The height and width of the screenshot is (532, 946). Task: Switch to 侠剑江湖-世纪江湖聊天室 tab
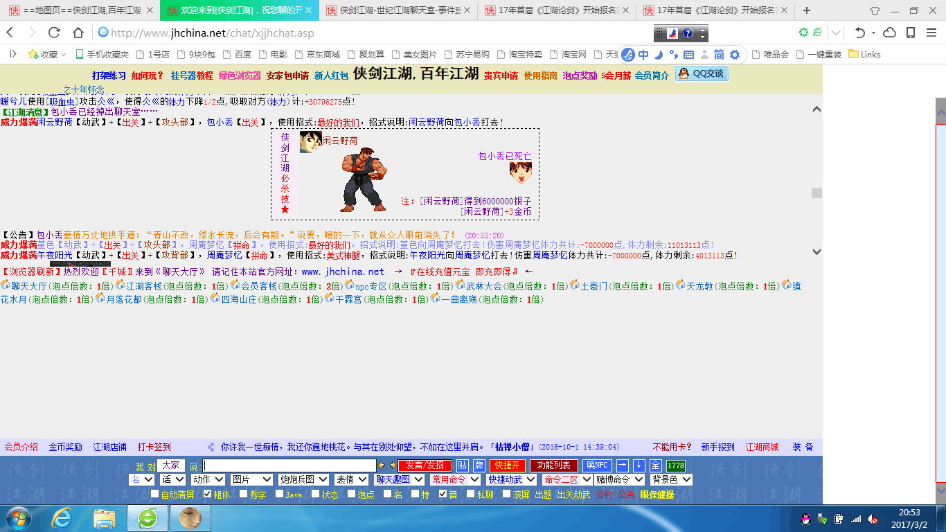point(398,10)
